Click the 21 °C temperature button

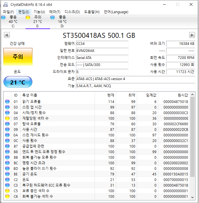18,82
